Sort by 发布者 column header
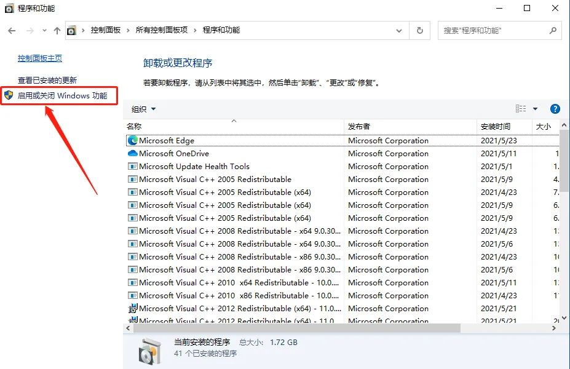 410,126
